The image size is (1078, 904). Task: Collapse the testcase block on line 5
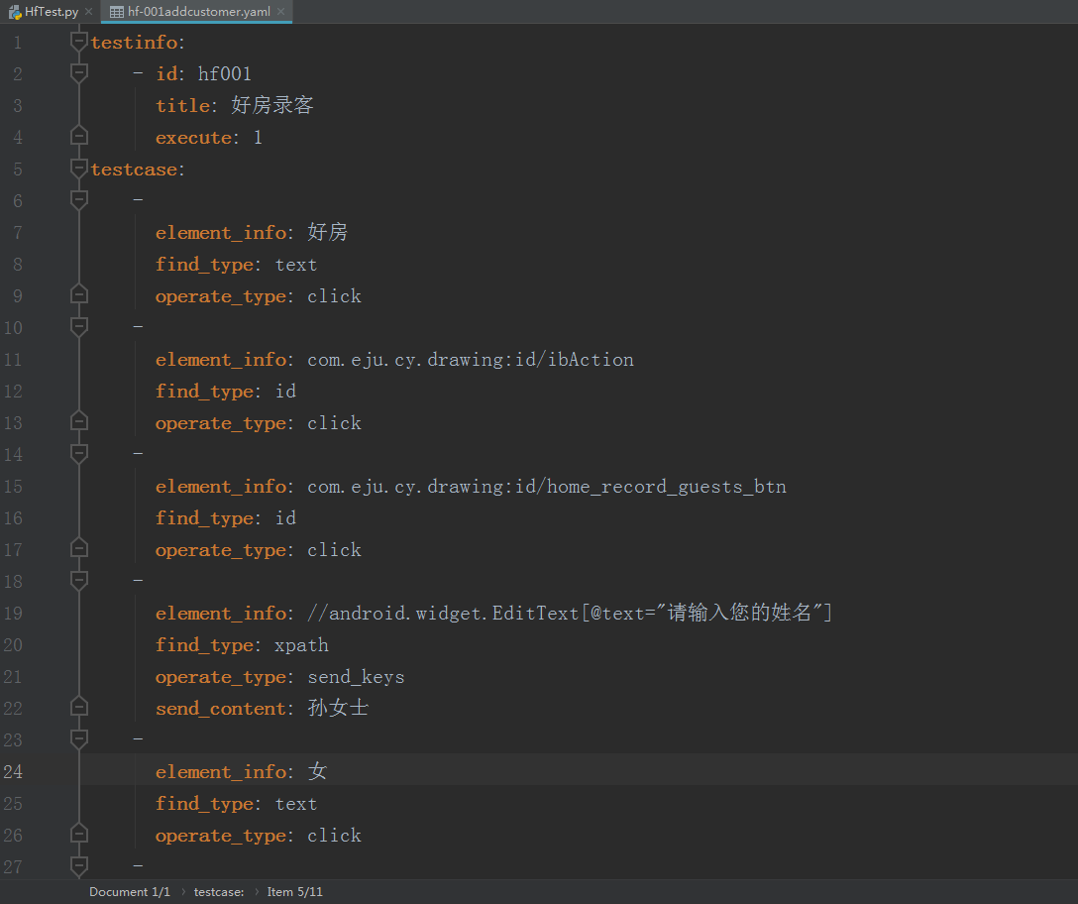pos(79,169)
